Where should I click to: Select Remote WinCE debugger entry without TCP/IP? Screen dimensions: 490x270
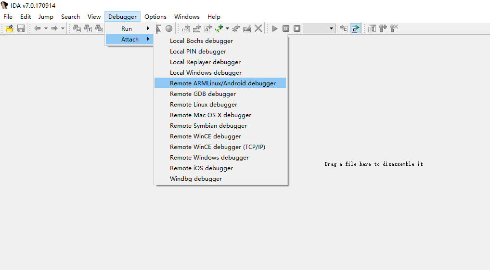[220, 136]
